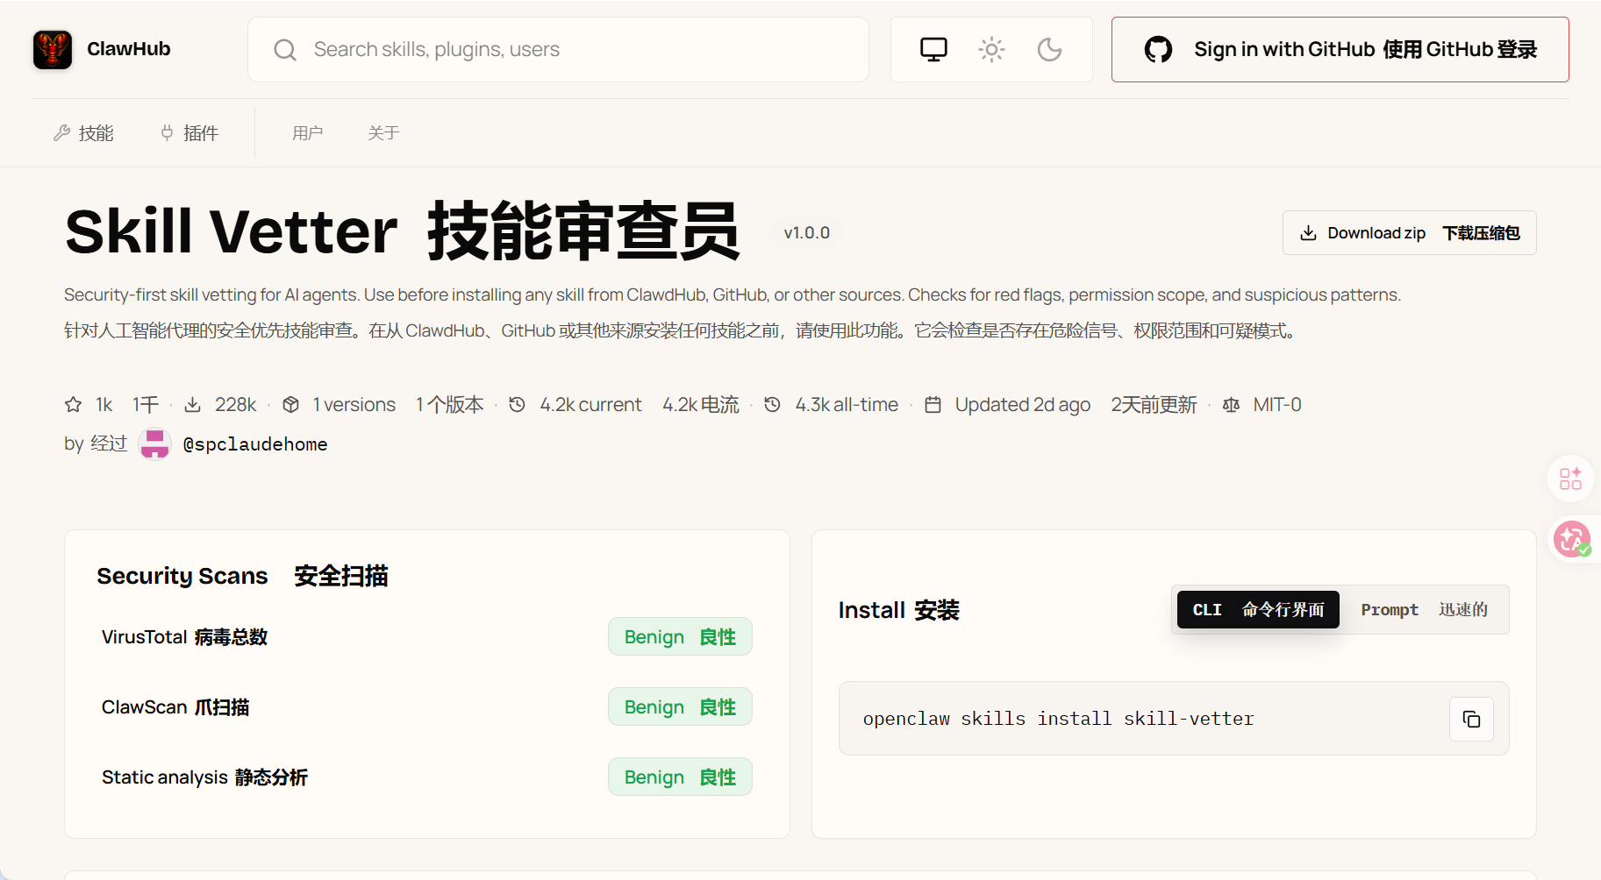Click the 'Skill Vetter' page title
The width and height of the screenshot is (1601, 880).
[x=232, y=232]
